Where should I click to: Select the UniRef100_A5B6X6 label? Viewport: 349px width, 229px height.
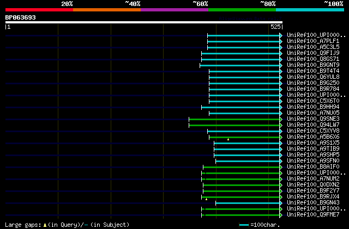(x=313, y=137)
